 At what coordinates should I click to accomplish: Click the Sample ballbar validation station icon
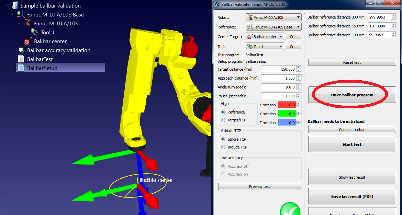13,5
